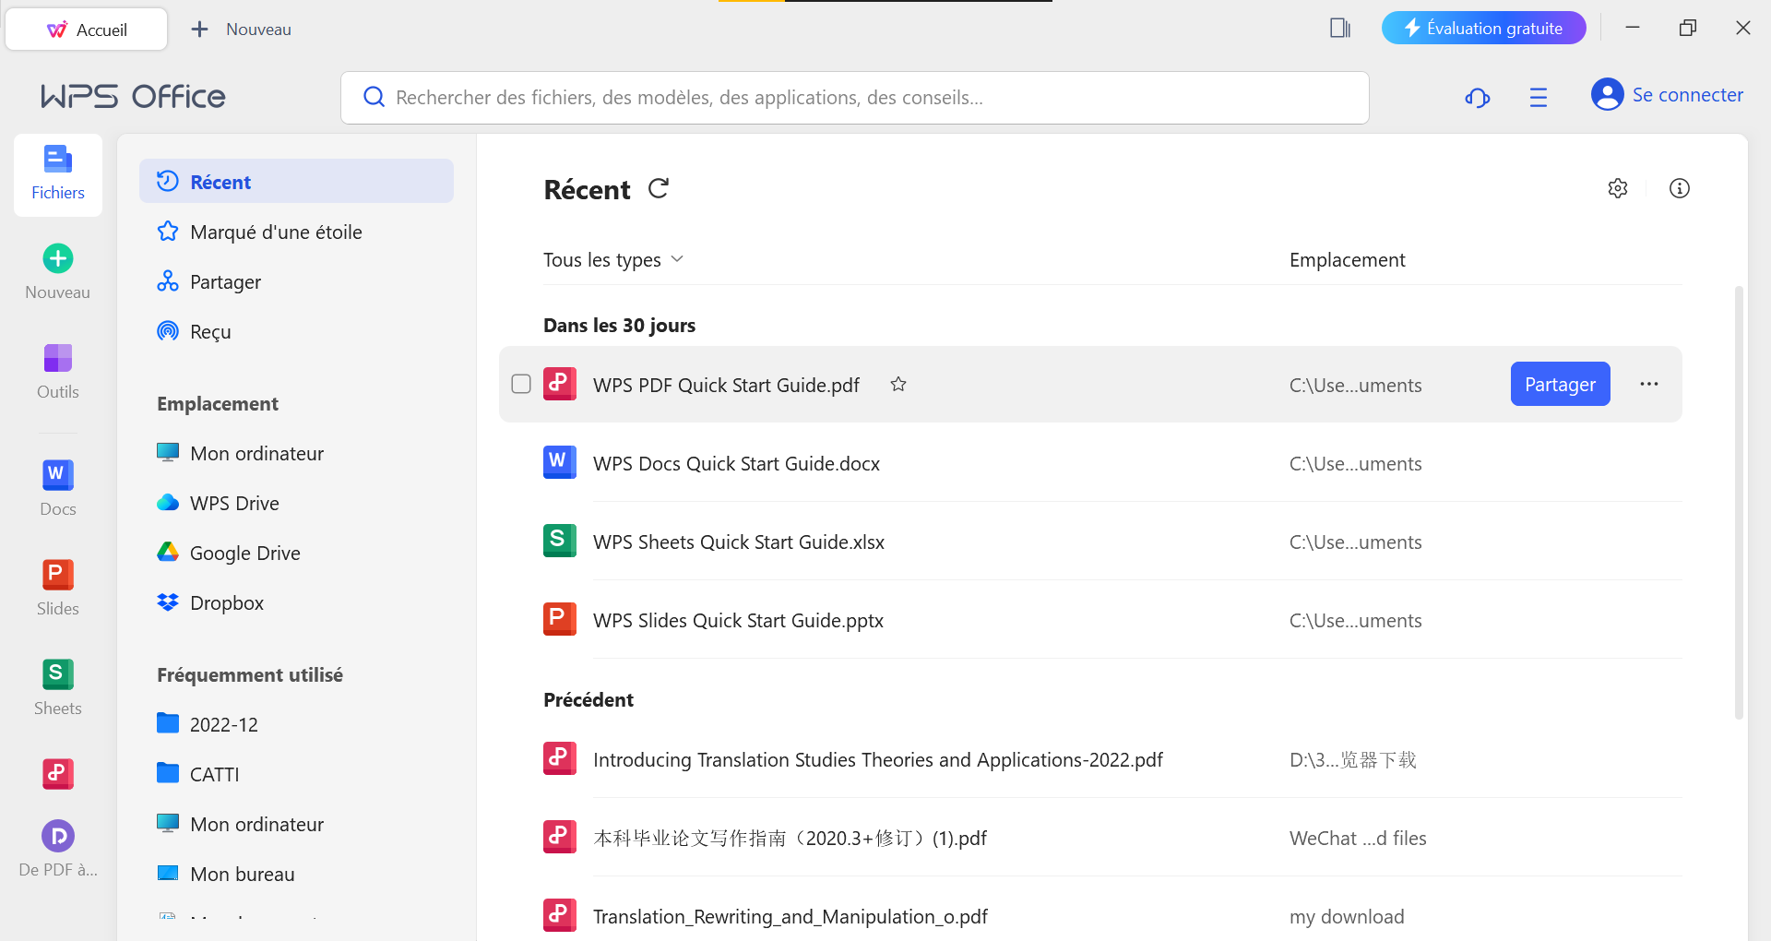Expand options with the three-dot menu on the PDF row

1649,384
